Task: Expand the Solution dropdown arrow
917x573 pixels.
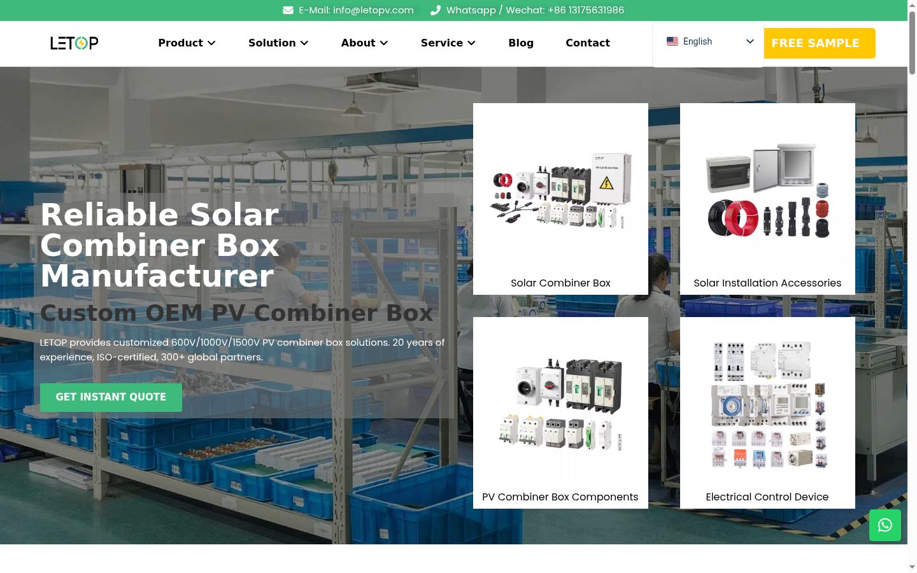Action: [304, 43]
